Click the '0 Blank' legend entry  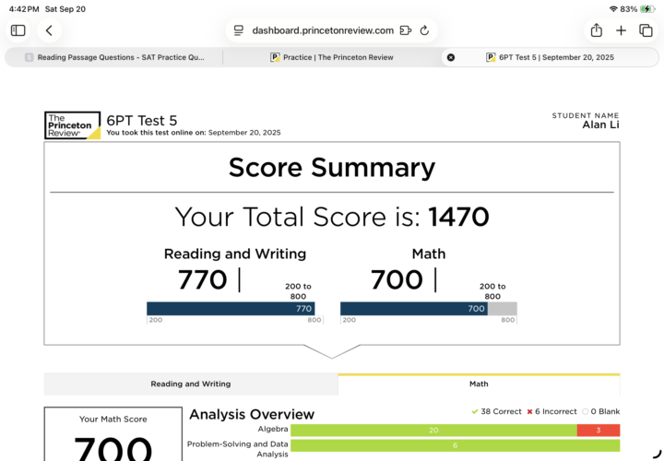[x=601, y=411]
